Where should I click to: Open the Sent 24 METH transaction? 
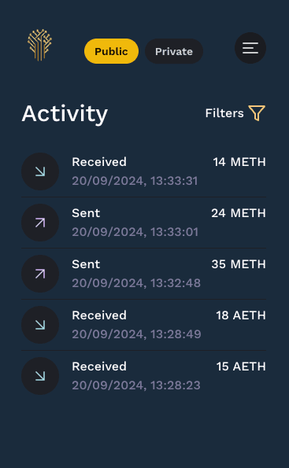tap(144, 223)
